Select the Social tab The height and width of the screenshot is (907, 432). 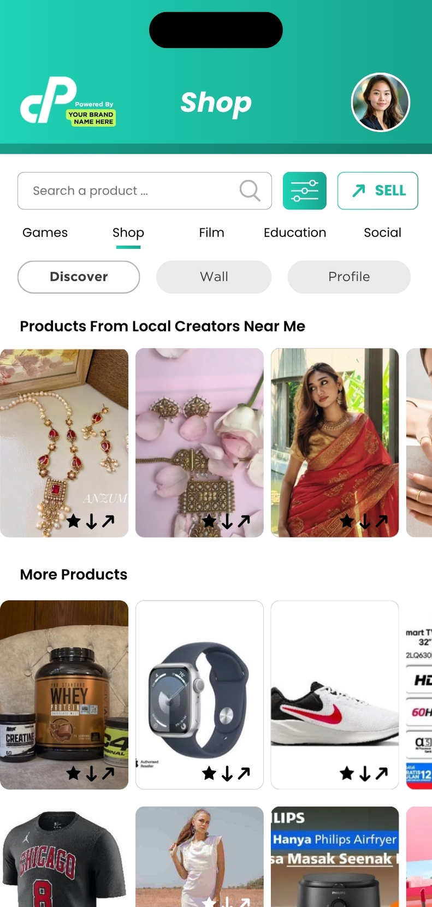(382, 233)
